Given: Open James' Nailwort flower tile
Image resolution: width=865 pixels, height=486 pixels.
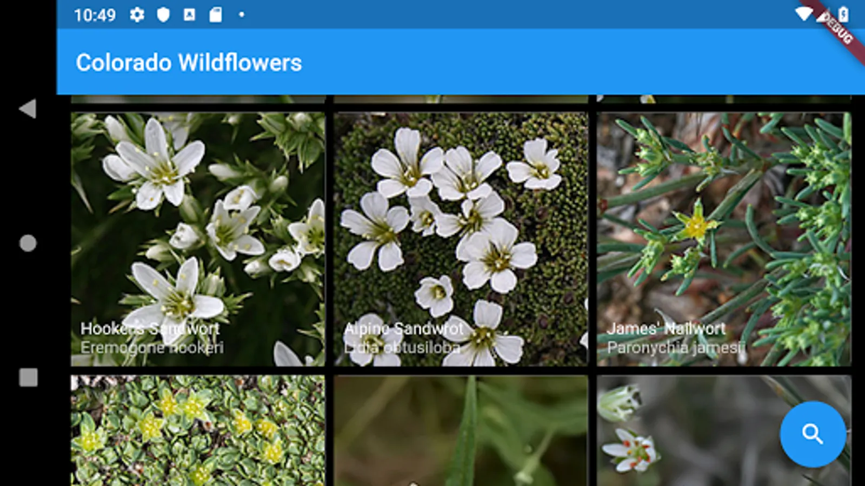Looking at the screenshot, I should (x=724, y=239).
